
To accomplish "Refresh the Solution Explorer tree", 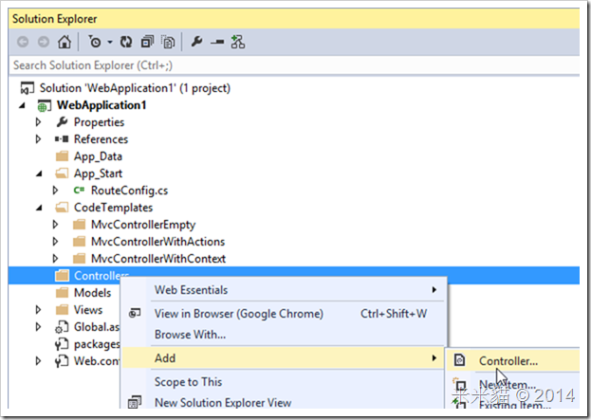I will tap(126, 42).
